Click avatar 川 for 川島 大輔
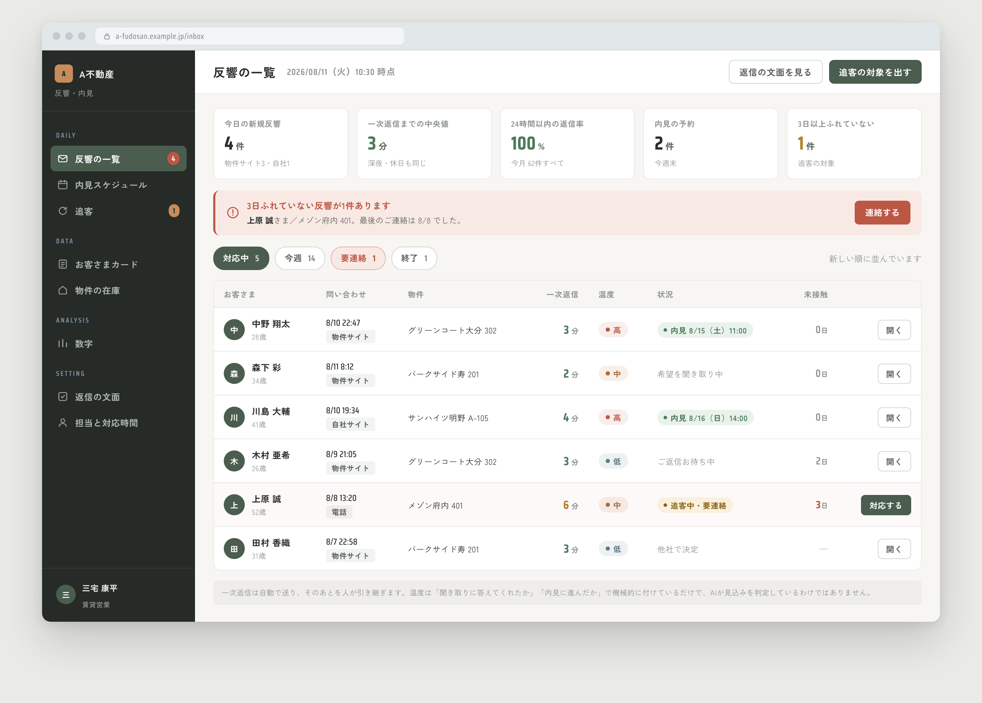Viewport: 982px width, 703px height. pyautogui.click(x=234, y=418)
